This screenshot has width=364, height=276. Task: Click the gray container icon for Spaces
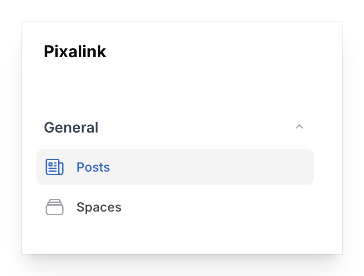tap(55, 207)
